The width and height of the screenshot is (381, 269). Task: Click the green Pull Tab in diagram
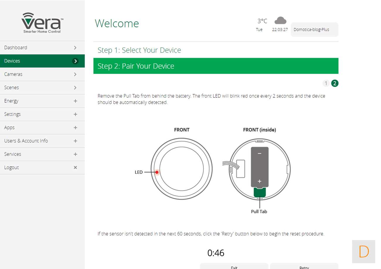pos(259,192)
